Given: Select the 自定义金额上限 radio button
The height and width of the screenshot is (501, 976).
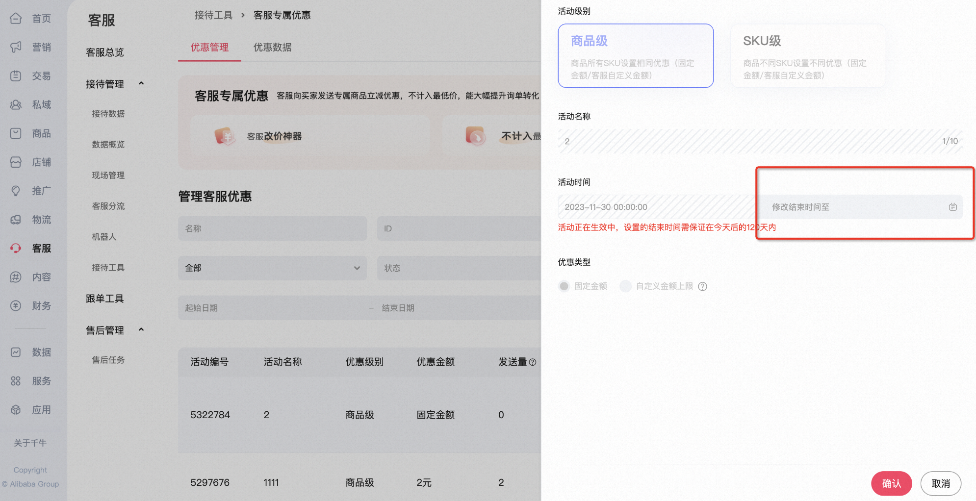Looking at the screenshot, I should [625, 286].
